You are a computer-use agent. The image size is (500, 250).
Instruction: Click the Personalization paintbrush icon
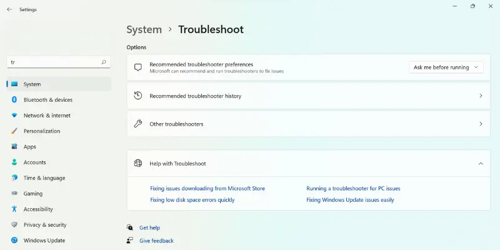14,131
